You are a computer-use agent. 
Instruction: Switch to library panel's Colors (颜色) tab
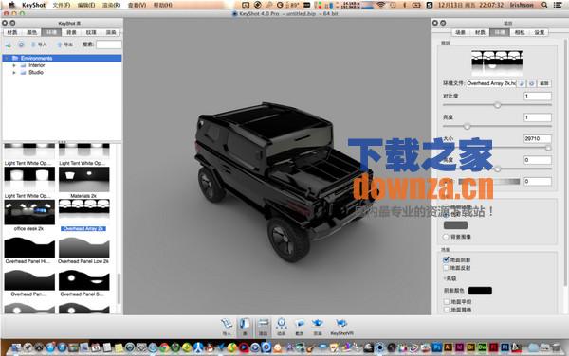pos(32,32)
